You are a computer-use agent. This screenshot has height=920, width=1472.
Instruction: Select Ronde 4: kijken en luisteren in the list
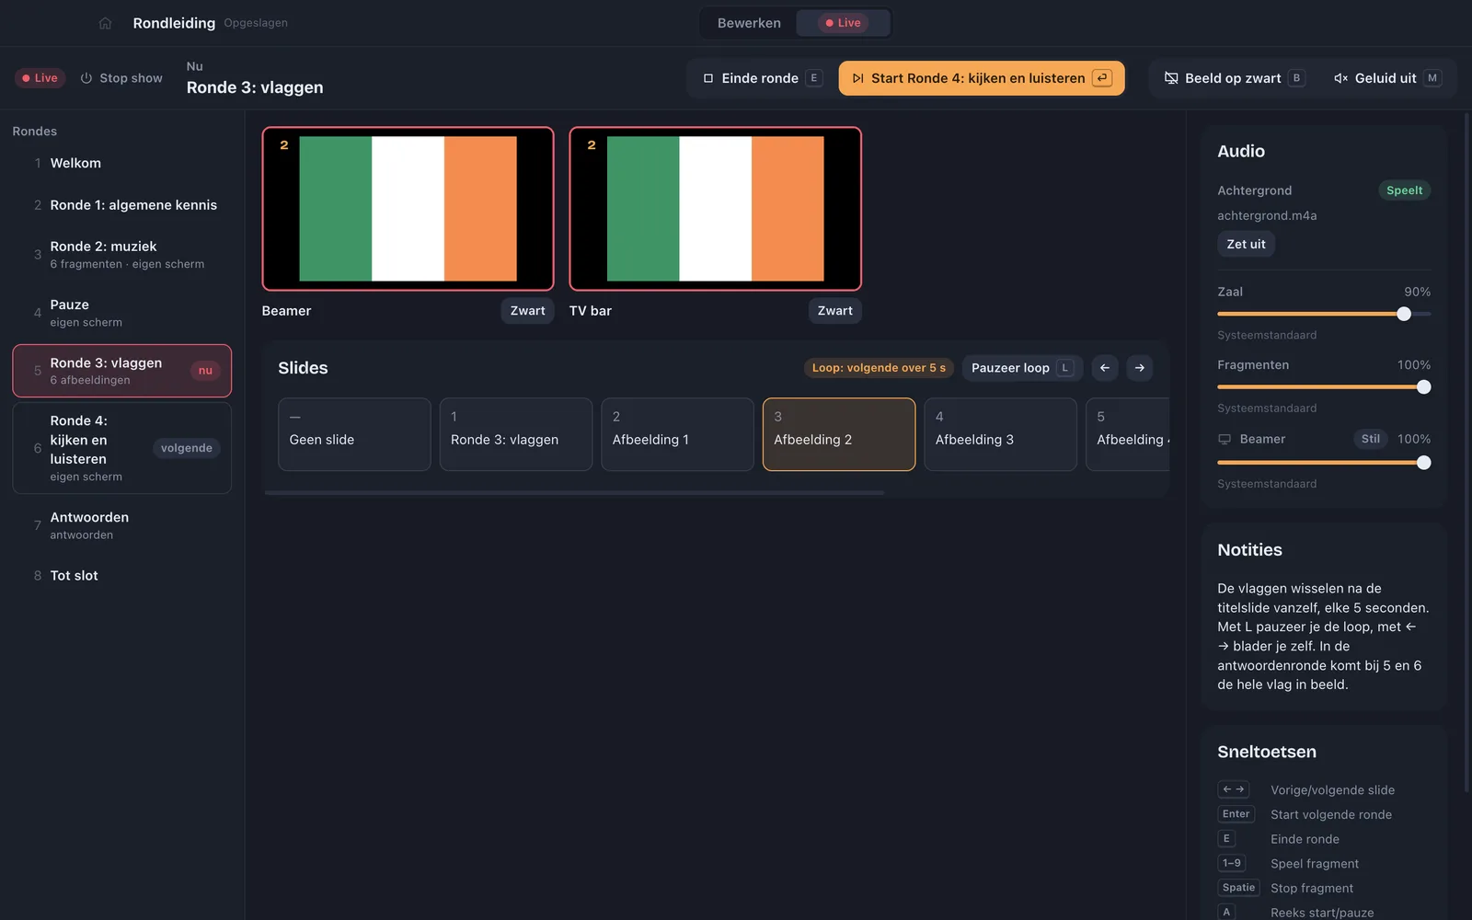(121, 448)
